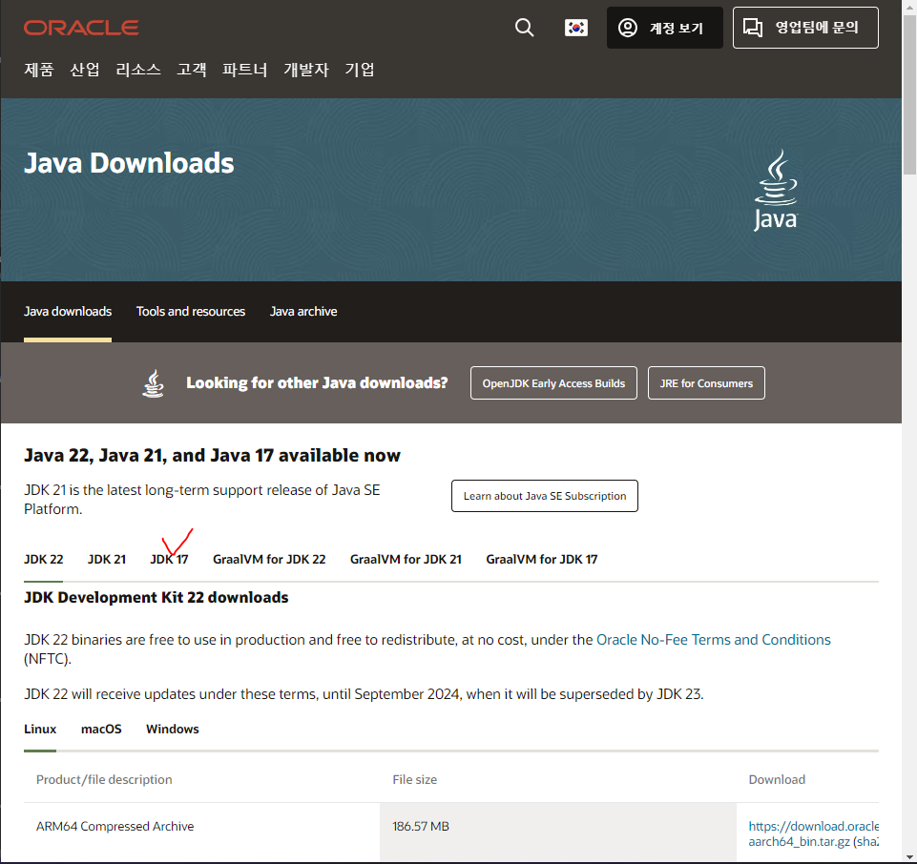Click the Java logo in the banner
The height and width of the screenshot is (864, 917).
coord(776,190)
